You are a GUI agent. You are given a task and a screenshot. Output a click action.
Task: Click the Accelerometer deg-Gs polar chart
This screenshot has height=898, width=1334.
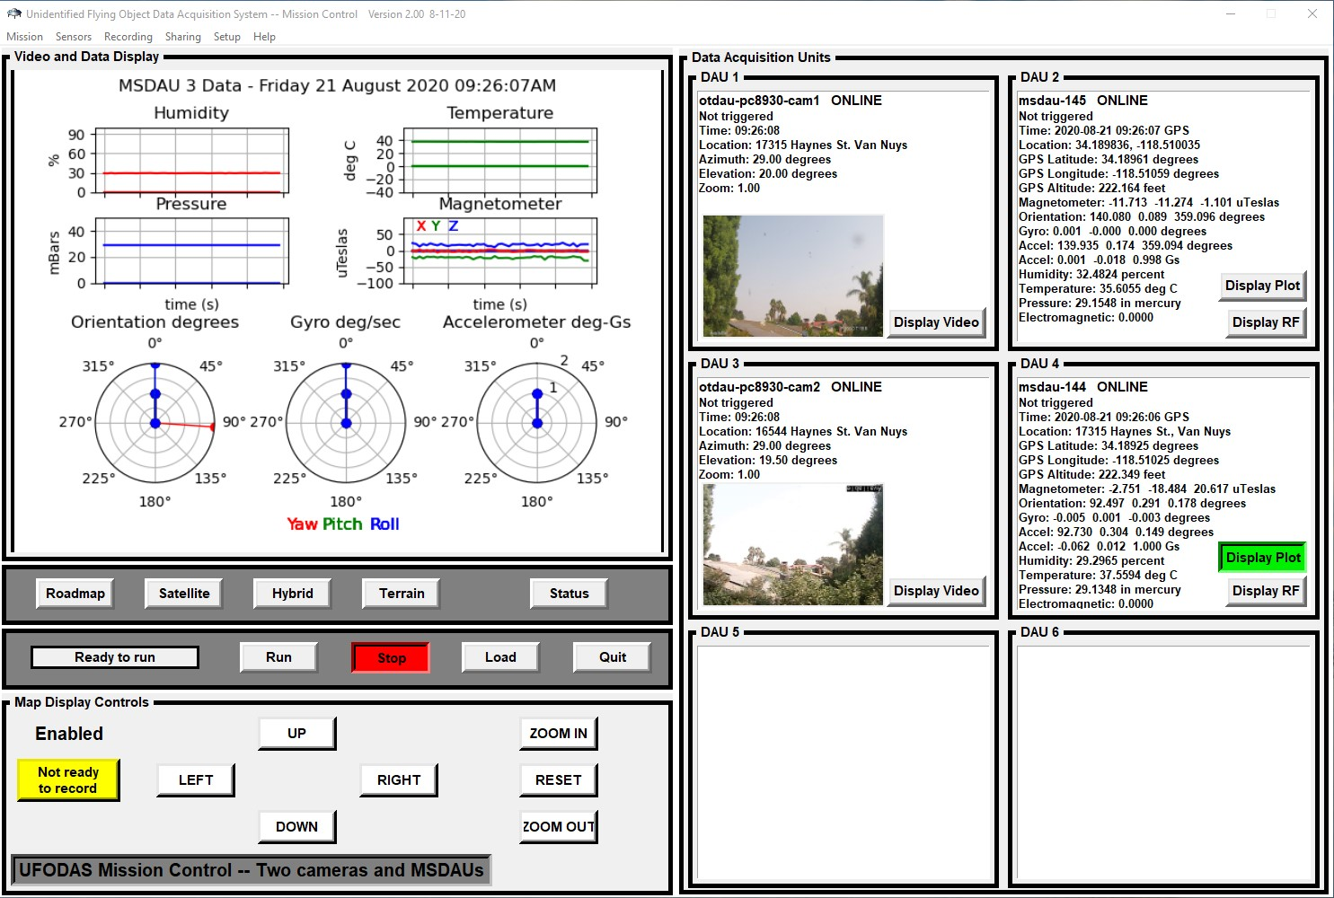[x=537, y=422]
